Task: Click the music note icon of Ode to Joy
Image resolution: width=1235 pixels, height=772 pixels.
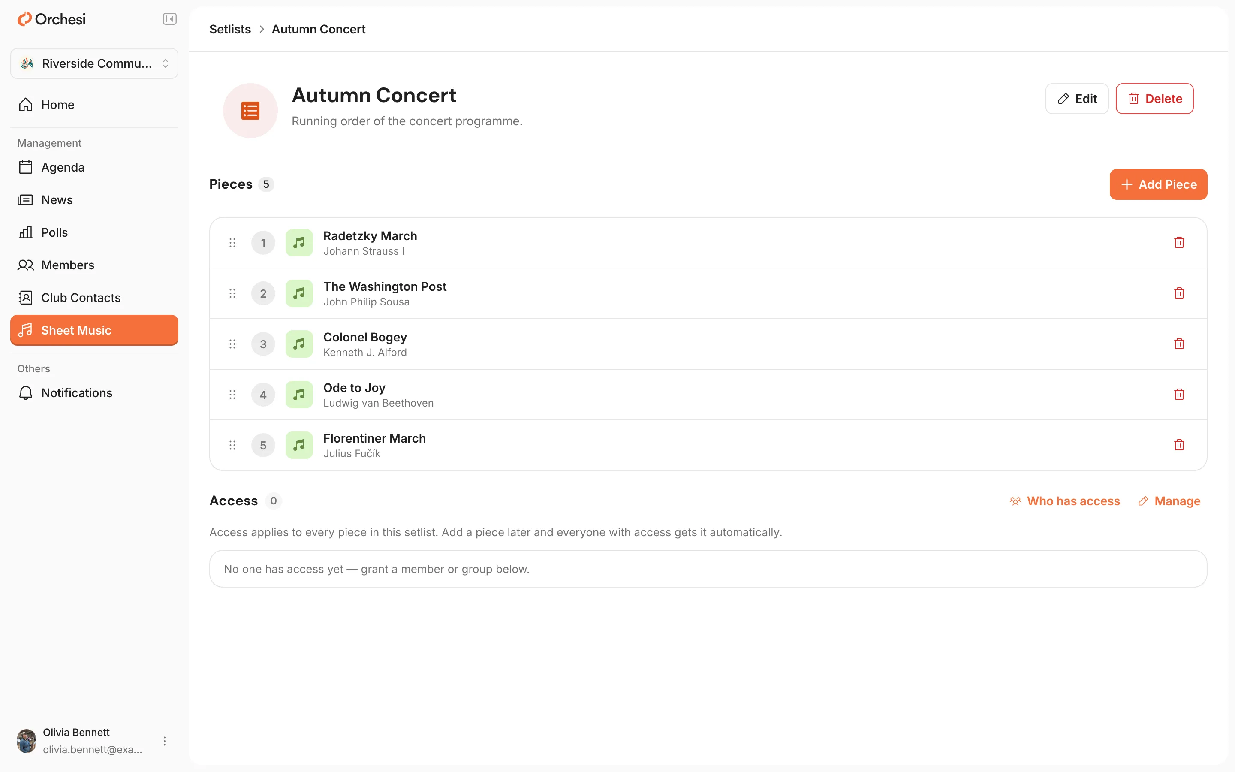Action: (x=299, y=394)
